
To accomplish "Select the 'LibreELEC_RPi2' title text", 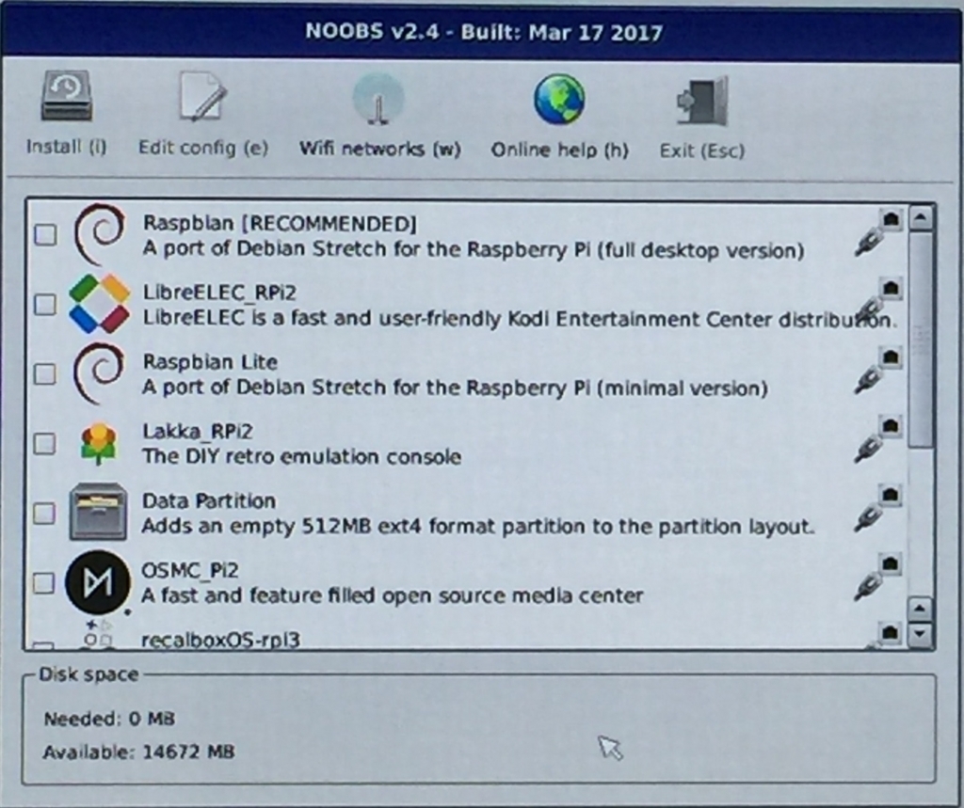I will [x=219, y=293].
